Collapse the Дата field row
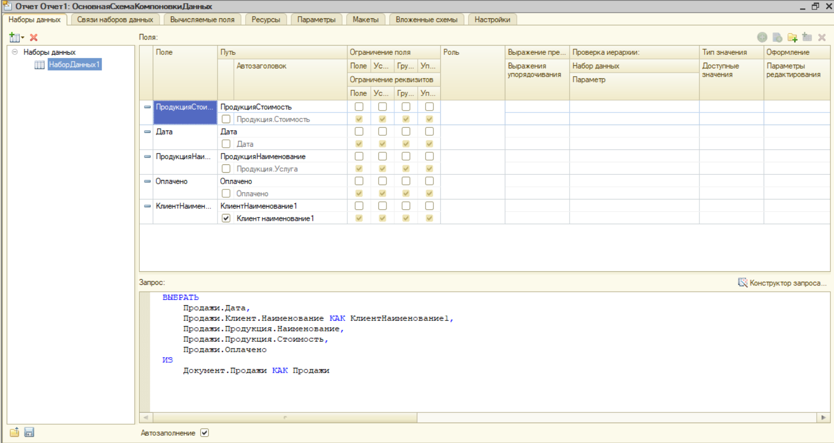 click(x=147, y=131)
